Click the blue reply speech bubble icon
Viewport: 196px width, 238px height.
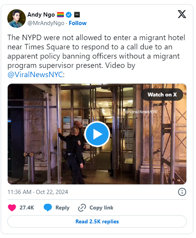click(x=48, y=208)
